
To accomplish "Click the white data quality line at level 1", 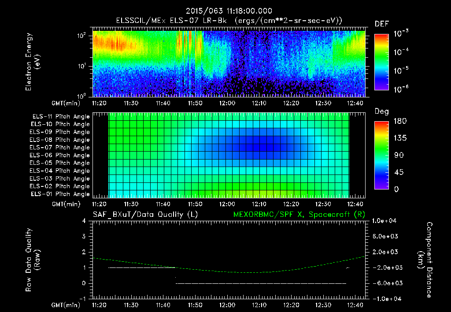I will pos(142,267).
